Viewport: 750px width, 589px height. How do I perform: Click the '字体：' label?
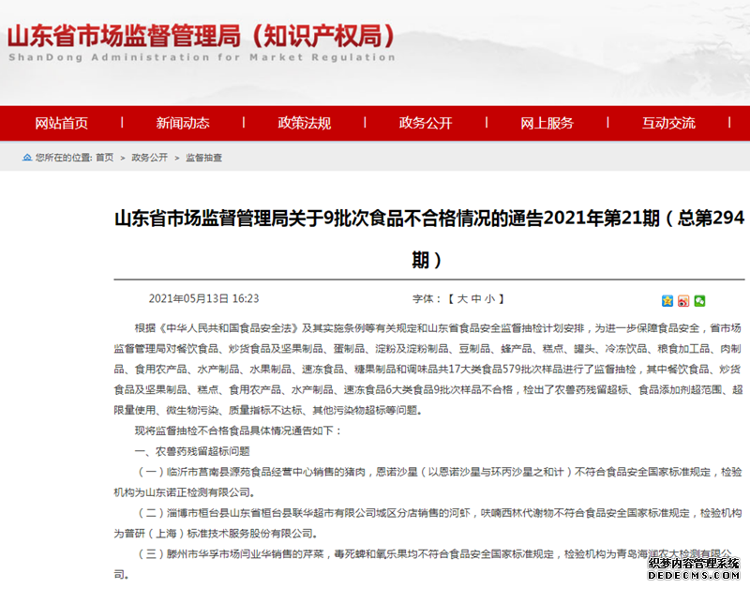[x=427, y=299]
